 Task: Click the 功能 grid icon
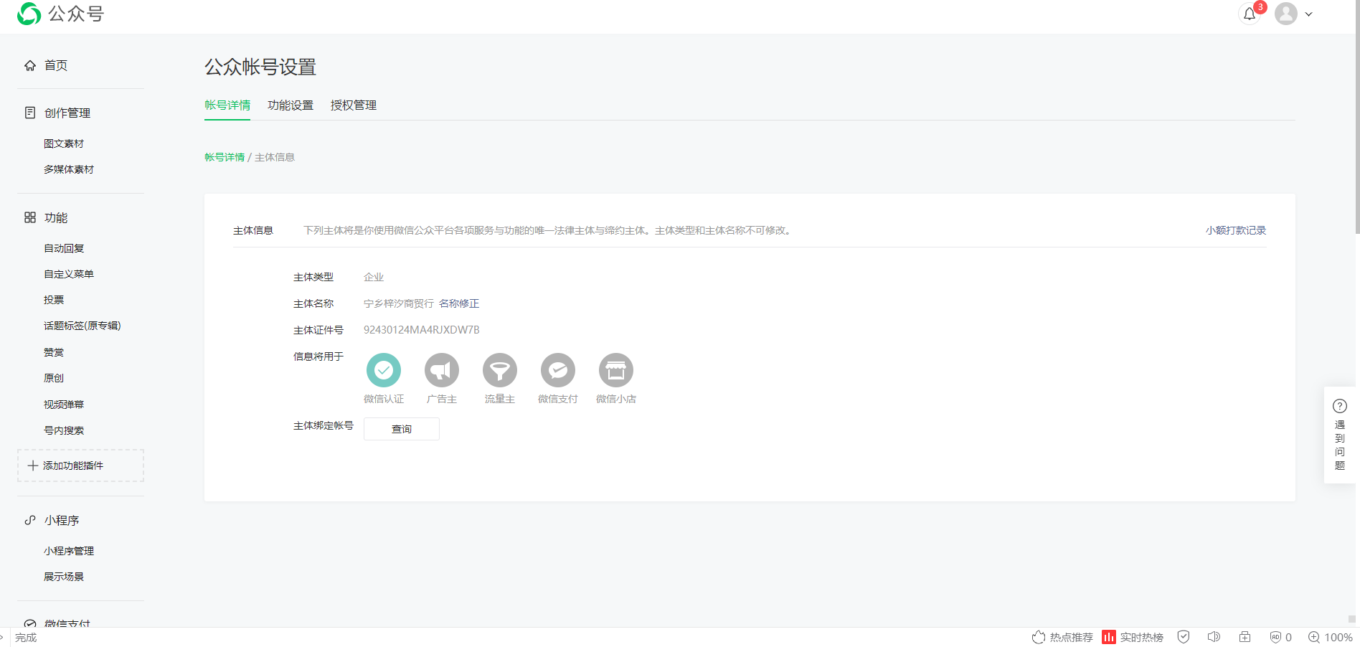(30, 217)
